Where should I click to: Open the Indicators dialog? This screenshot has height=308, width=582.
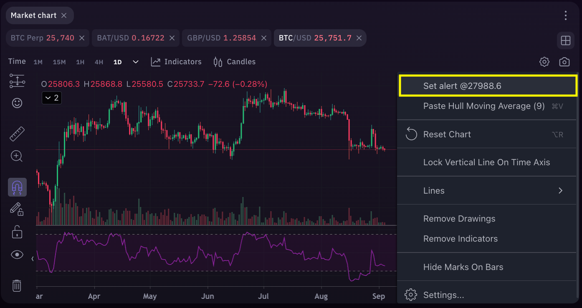click(x=176, y=61)
